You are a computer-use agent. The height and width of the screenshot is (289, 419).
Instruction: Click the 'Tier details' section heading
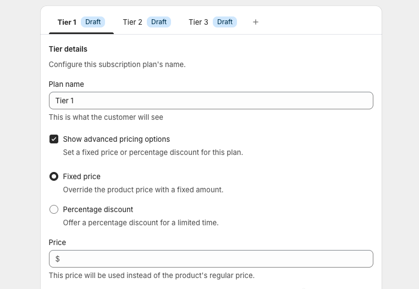[x=68, y=49]
